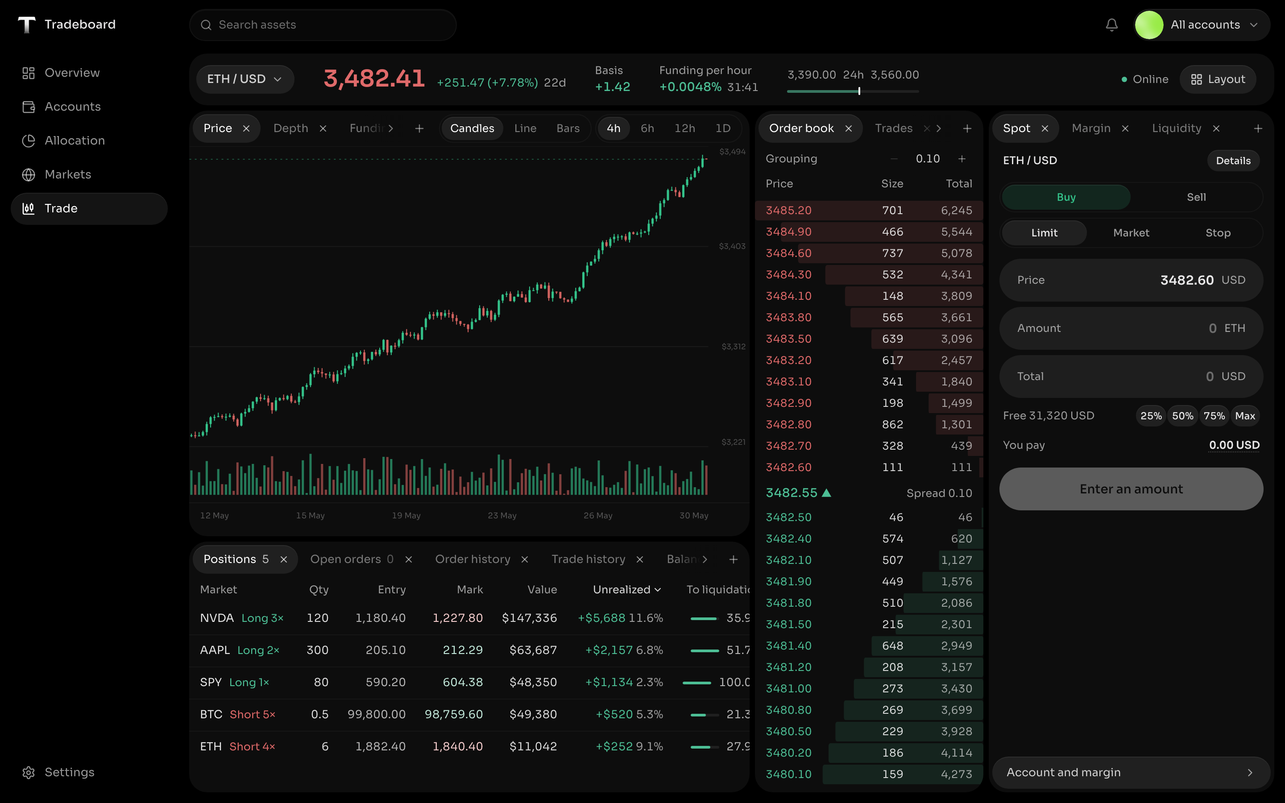Set amount to 50% of balance
Viewport: 1285px width, 803px height.
[1182, 416]
